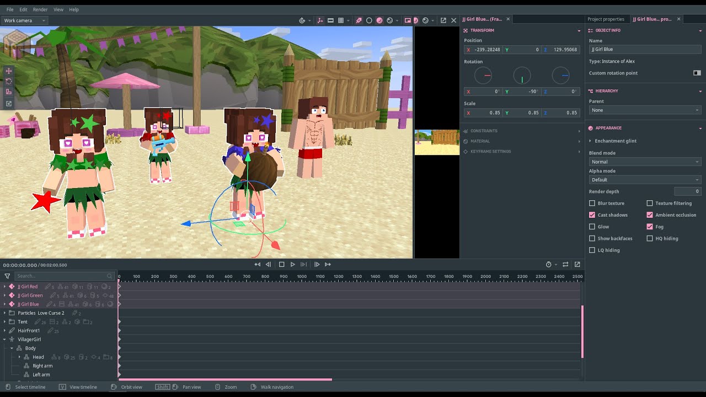Select the scale tool in viewport sidebar
The width and height of the screenshot is (706, 397).
[x=9, y=92]
